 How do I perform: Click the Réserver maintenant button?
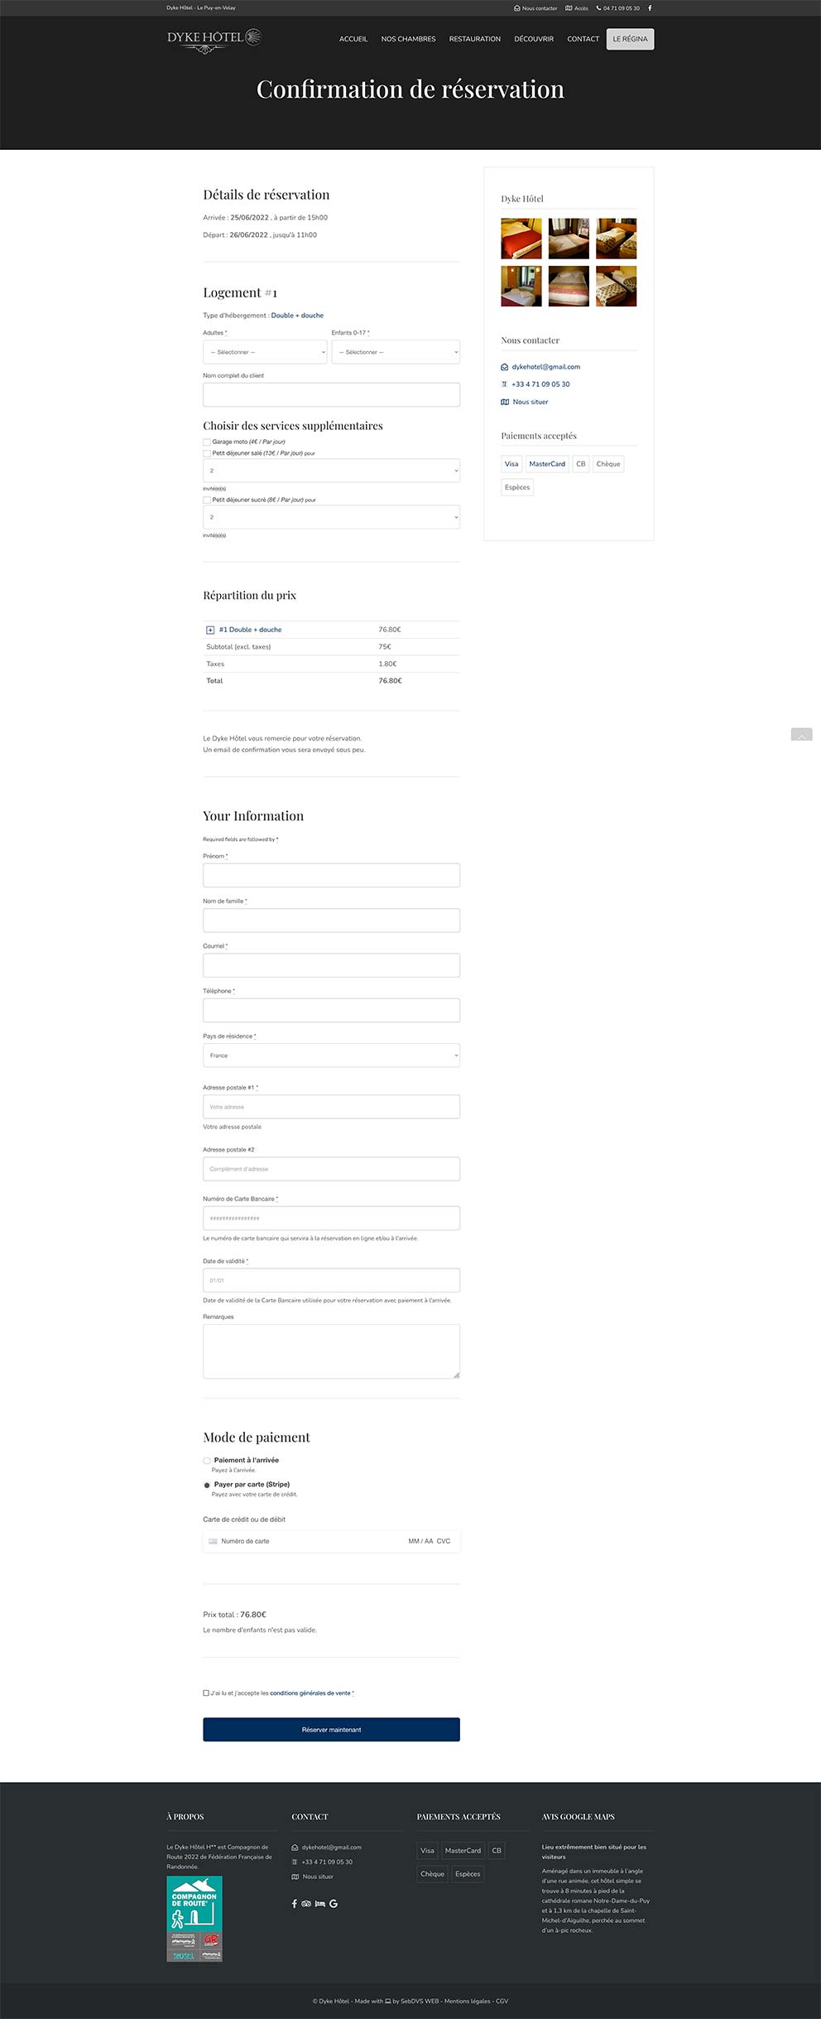coord(331,1730)
